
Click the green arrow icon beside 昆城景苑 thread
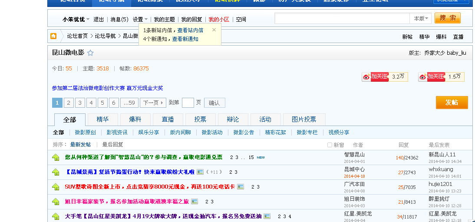click(x=56, y=172)
